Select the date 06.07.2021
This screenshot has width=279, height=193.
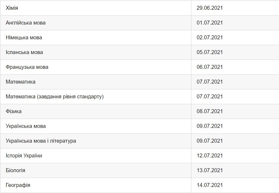[x=210, y=67]
